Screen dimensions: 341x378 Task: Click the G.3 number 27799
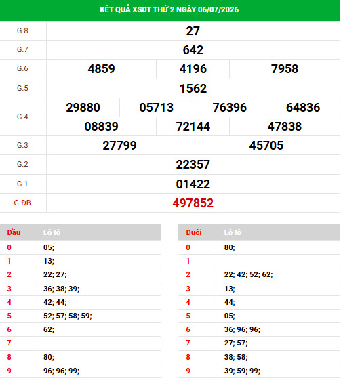(119, 146)
